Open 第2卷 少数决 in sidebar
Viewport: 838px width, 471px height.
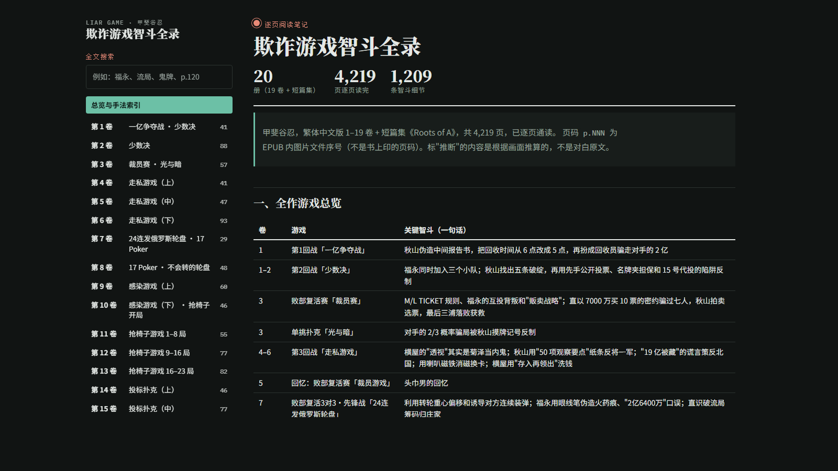pyautogui.click(x=159, y=145)
